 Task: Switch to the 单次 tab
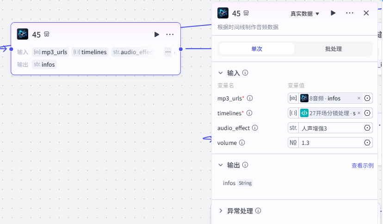(257, 49)
